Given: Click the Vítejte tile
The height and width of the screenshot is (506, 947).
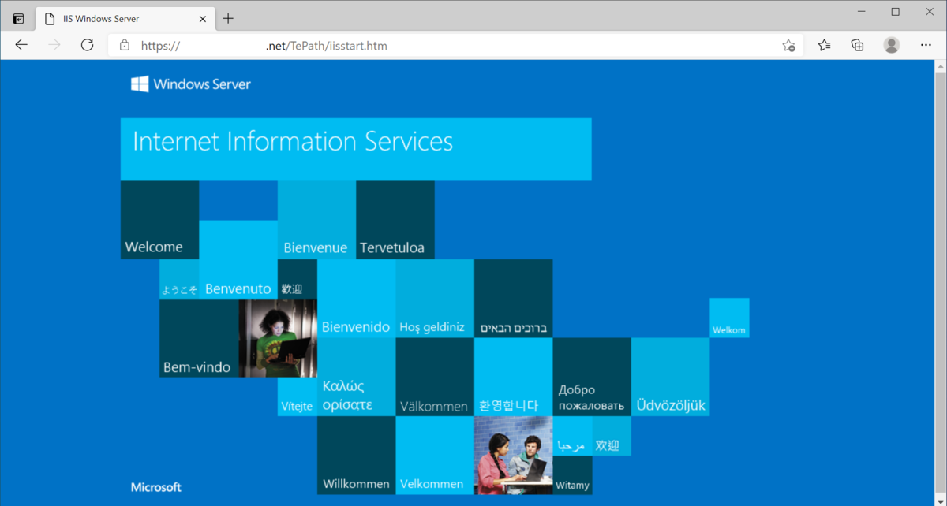Looking at the screenshot, I should point(298,397).
